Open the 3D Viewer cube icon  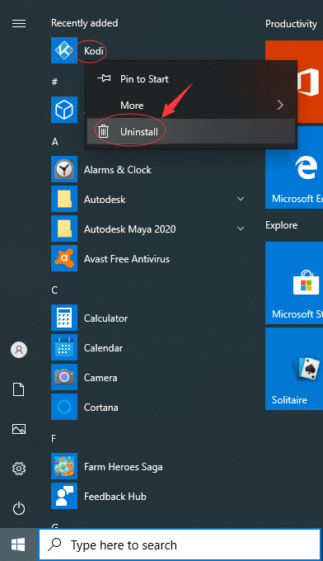pos(64,110)
